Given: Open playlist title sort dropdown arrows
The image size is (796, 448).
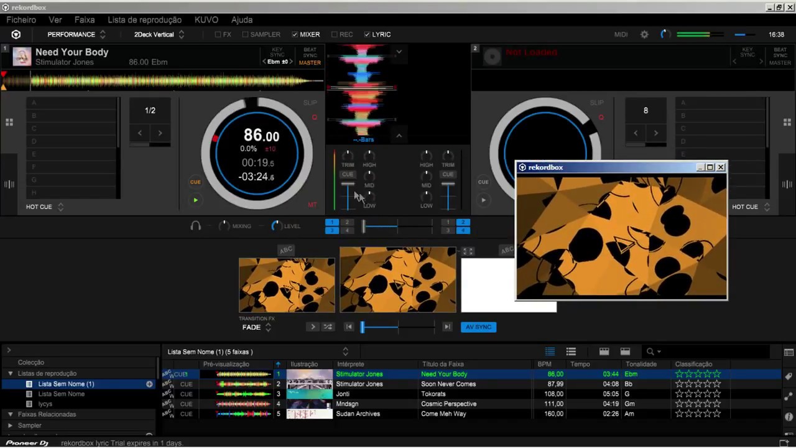Looking at the screenshot, I should 345,352.
